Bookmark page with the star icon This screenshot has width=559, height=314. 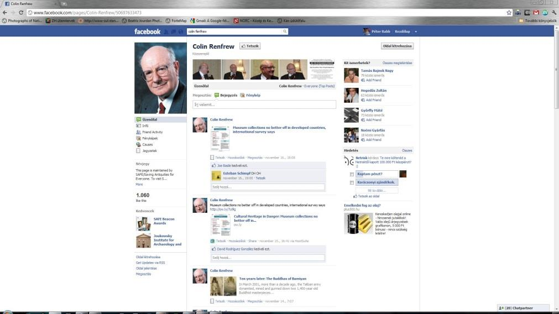coord(509,13)
